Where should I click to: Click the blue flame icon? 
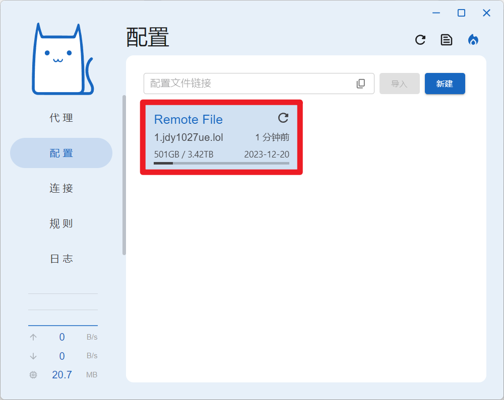(473, 40)
